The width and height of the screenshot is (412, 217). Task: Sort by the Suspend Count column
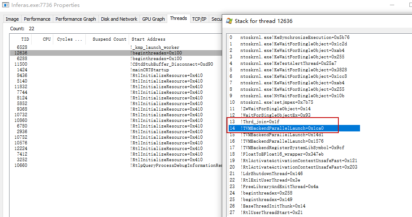pos(109,39)
